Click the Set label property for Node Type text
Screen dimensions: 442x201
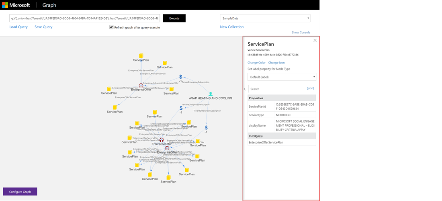click(x=269, y=69)
